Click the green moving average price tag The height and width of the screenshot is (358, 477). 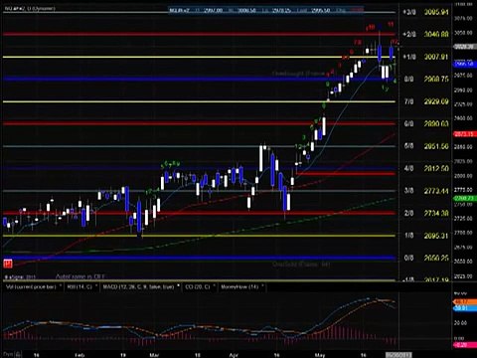[x=464, y=198]
